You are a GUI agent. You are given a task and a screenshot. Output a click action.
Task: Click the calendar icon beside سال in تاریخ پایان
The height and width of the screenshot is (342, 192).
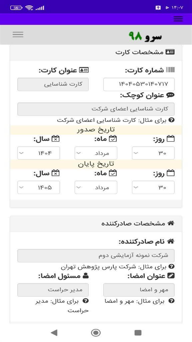pyautogui.click(x=56, y=172)
